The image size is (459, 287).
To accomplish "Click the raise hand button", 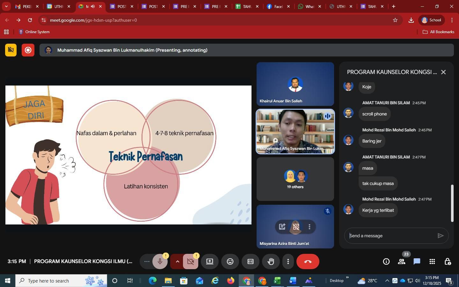I will (271, 261).
